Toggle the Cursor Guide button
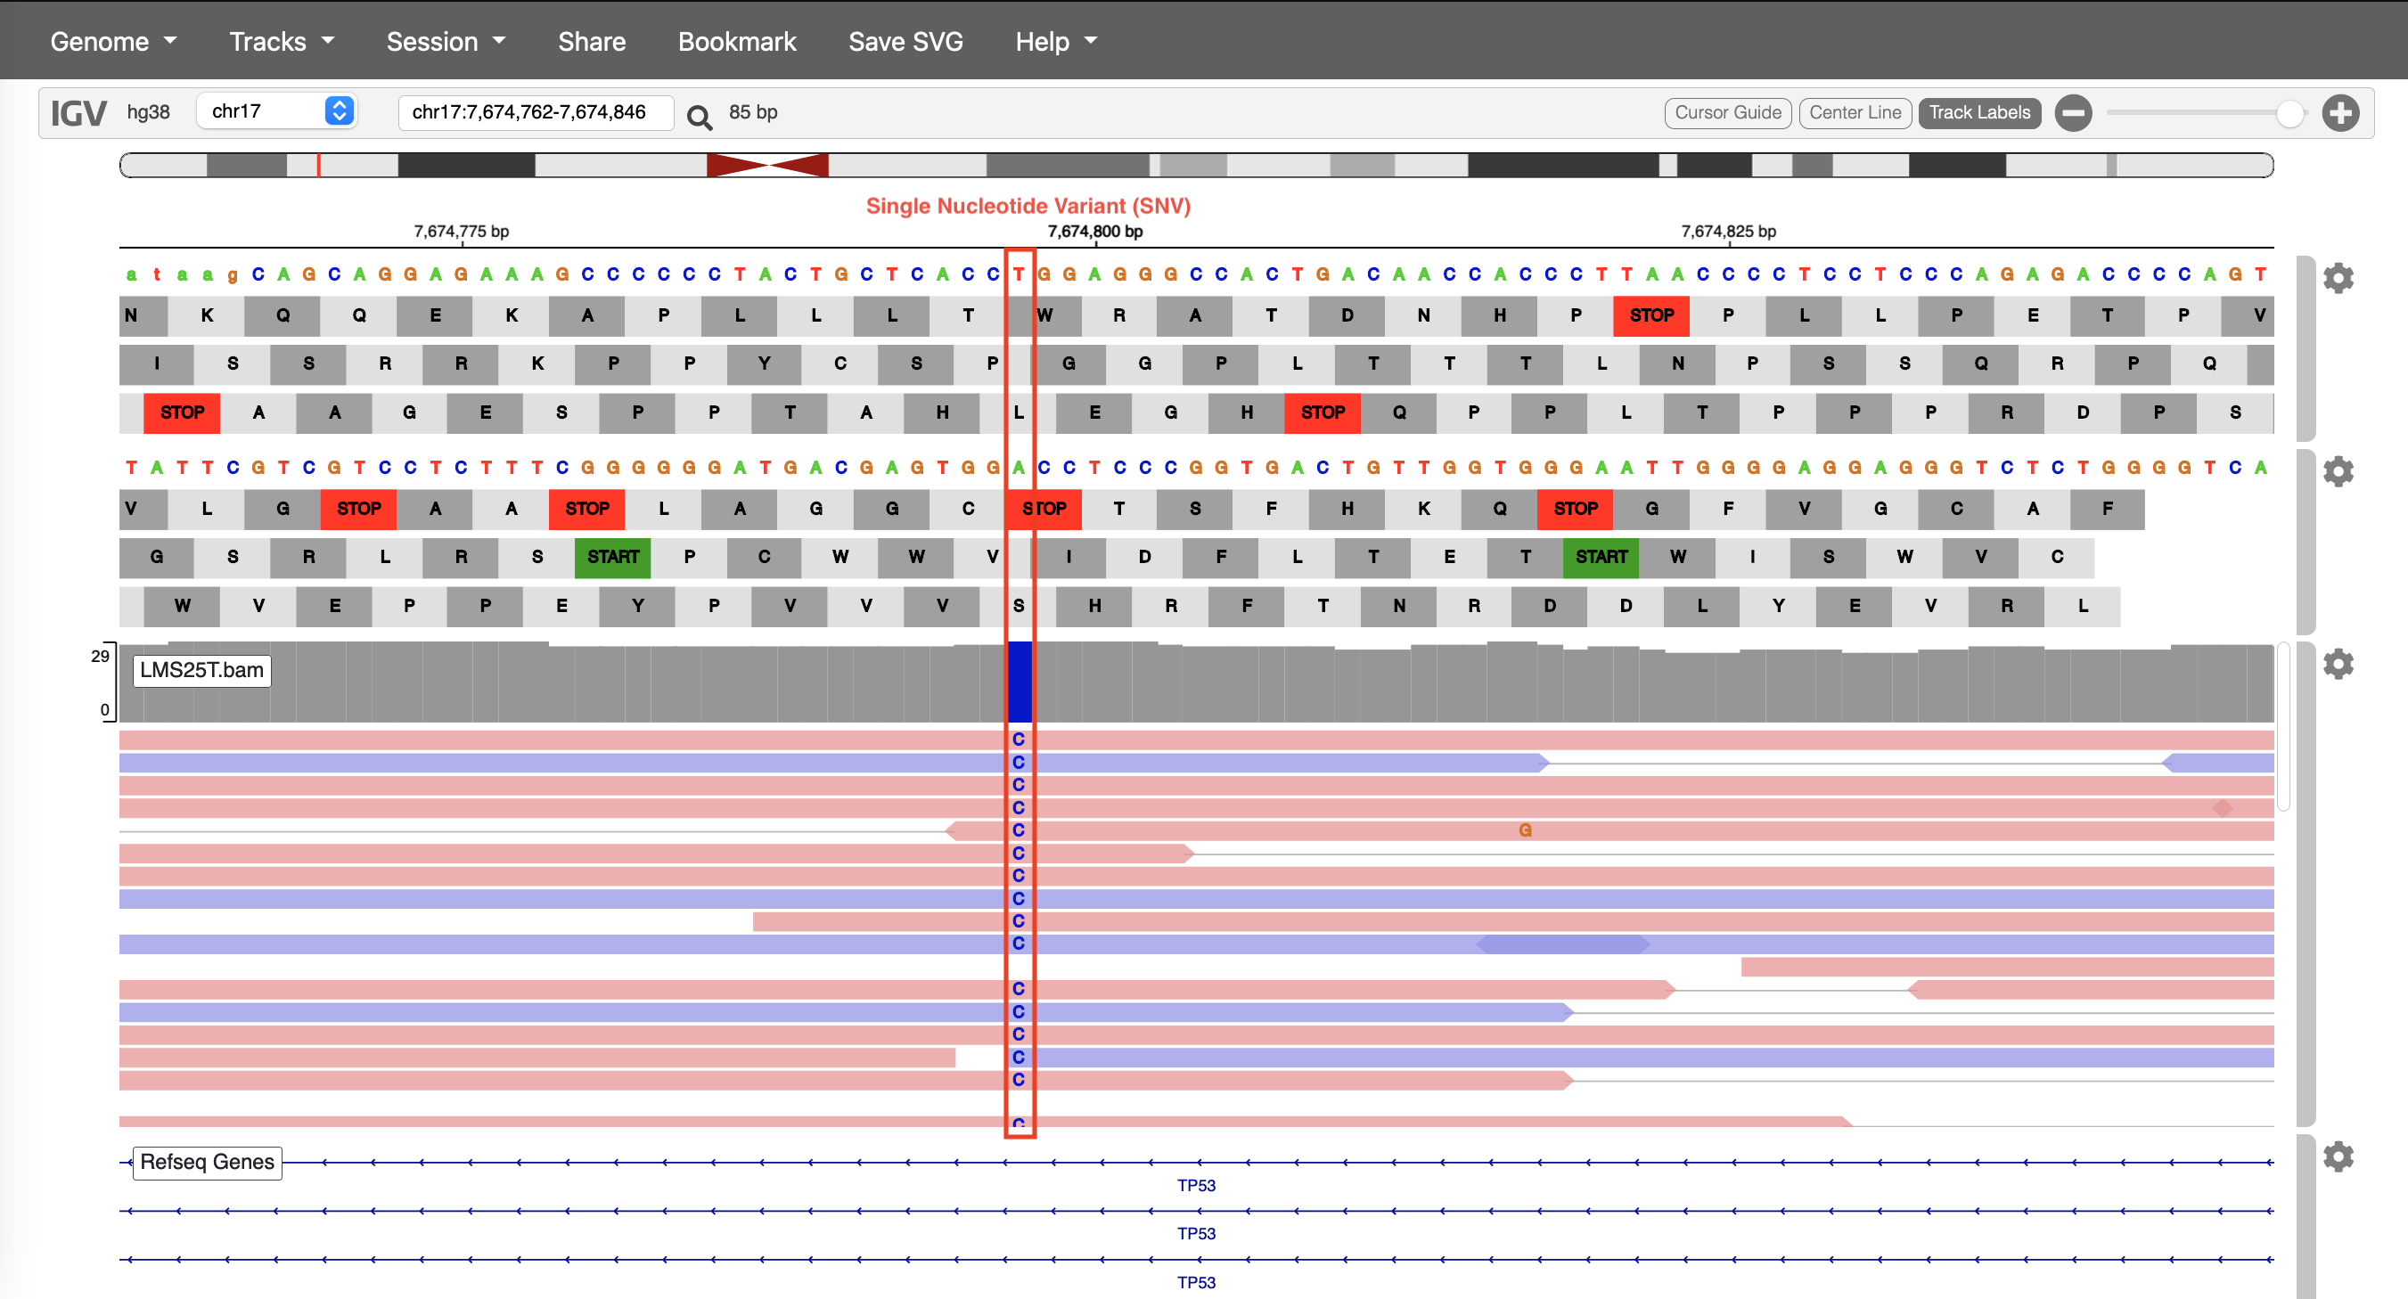2408x1299 pixels. click(1726, 113)
